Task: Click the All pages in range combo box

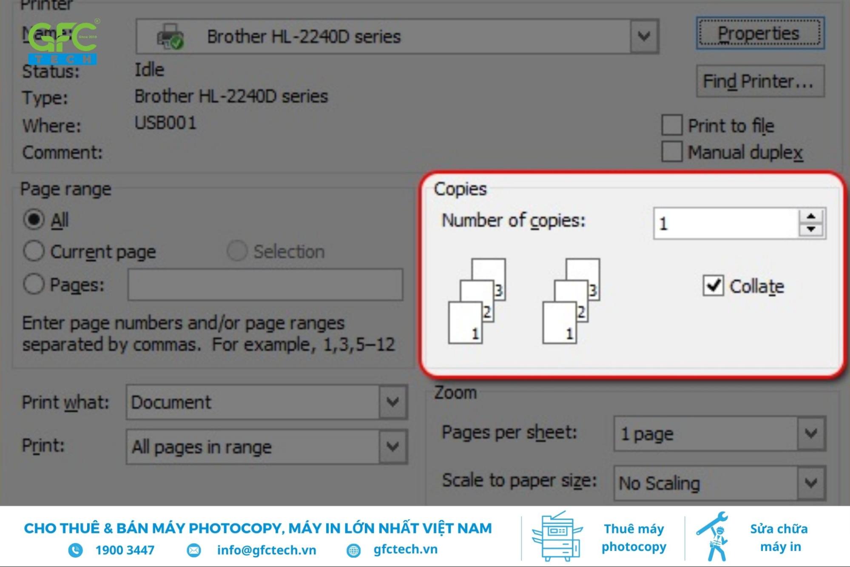Action: coord(267,446)
